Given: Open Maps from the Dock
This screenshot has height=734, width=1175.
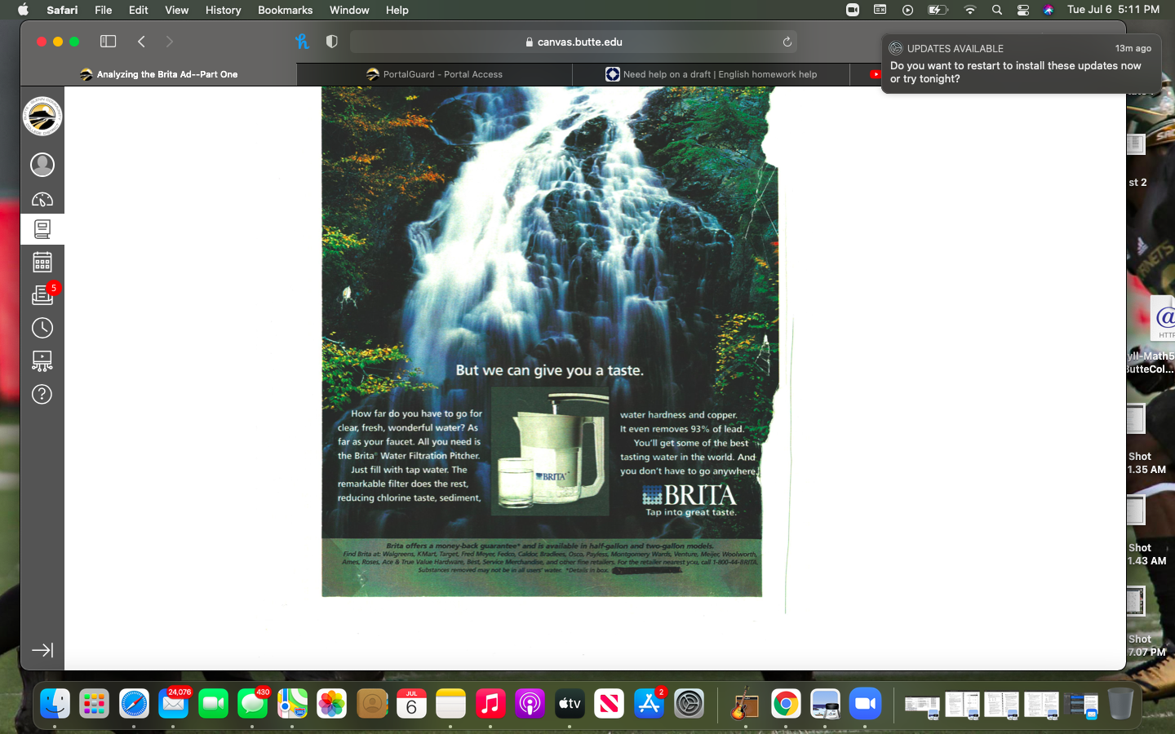Looking at the screenshot, I should 292,703.
